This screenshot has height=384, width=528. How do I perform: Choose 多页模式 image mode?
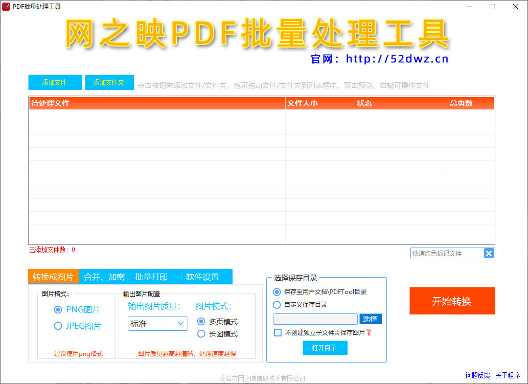click(x=201, y=321)
